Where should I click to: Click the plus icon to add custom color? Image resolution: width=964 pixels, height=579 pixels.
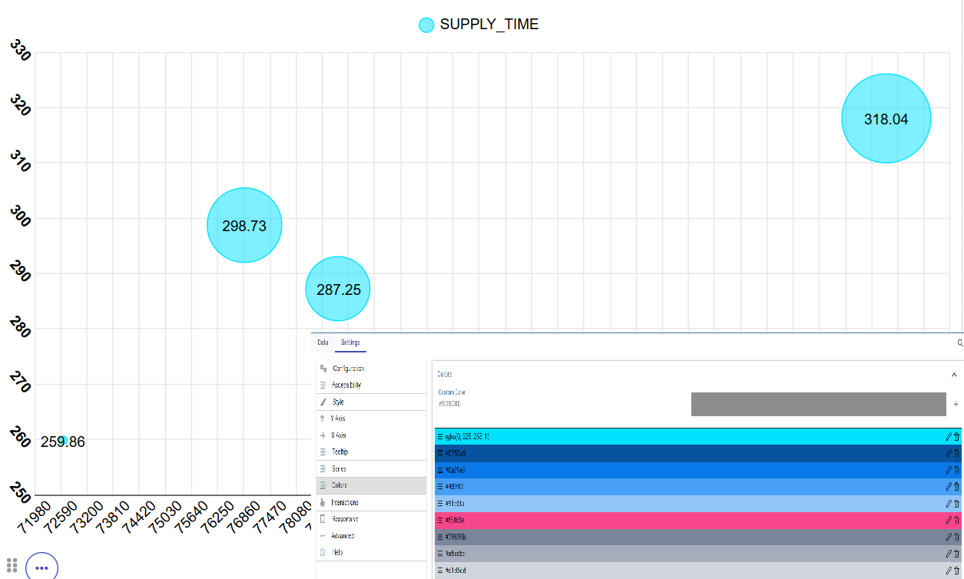pyautogui.click(x=956, y=404)
